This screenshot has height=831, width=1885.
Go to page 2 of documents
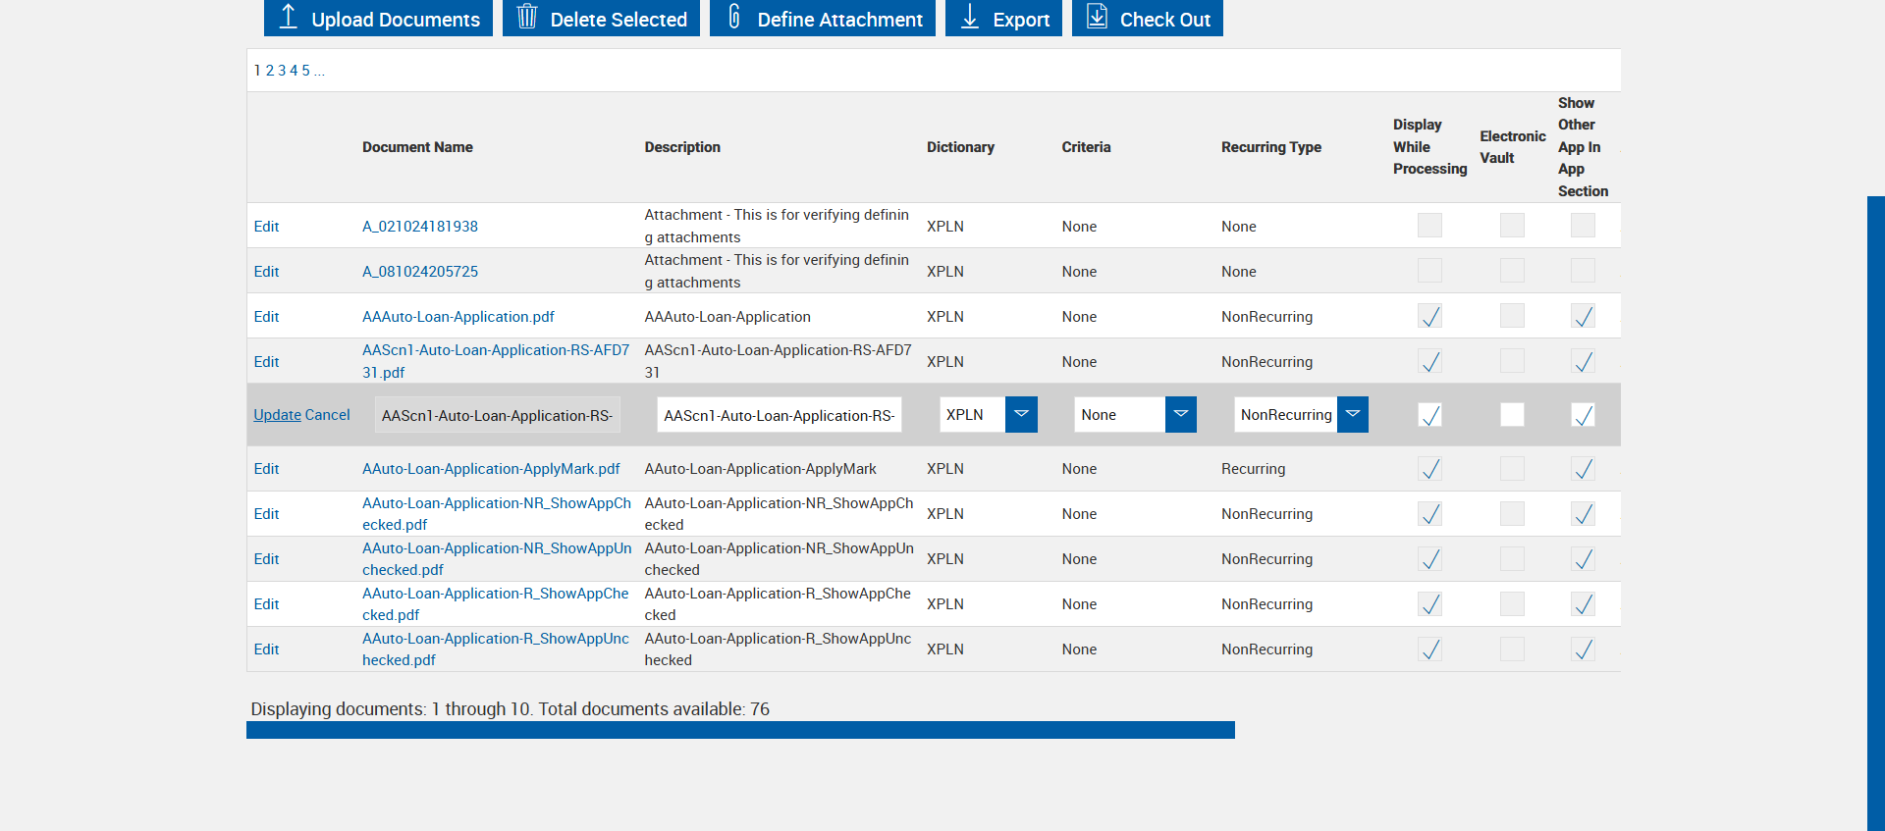click(270, 71)
